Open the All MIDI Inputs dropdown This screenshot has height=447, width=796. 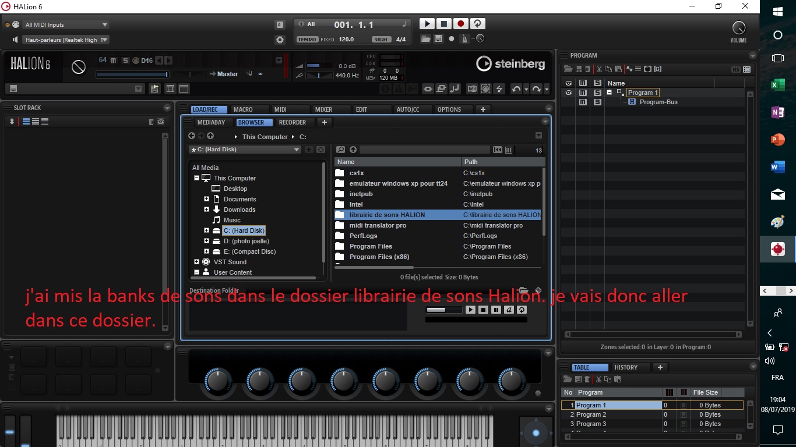[66, 24]
